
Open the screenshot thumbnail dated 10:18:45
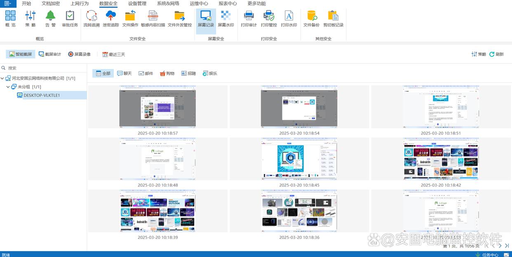(298, 159)
